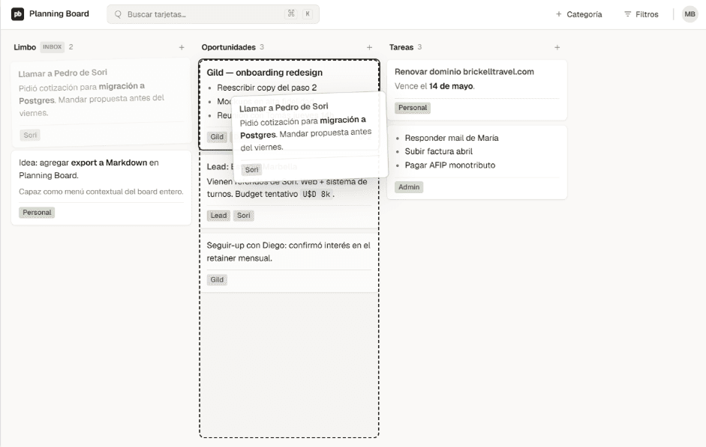
Task: Click the U$D 8k budget code
Action: 316,194
